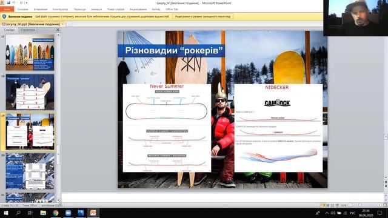388x218 pixels.
Task: Select slide 21 thumbnail
Action: [30, 197]
